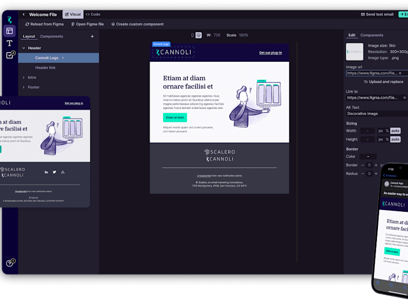
Task: Click the Send test email button
Action: (377, 14)
